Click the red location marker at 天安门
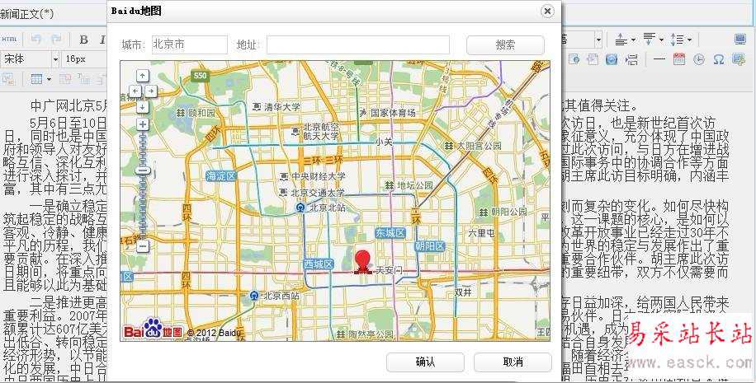This screenshot has height=383, width=756. 362,262
